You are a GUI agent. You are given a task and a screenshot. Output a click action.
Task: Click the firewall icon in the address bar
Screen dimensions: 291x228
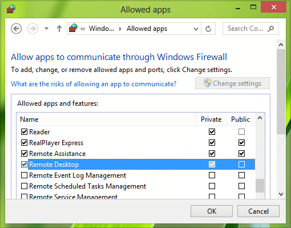(73, 28)
